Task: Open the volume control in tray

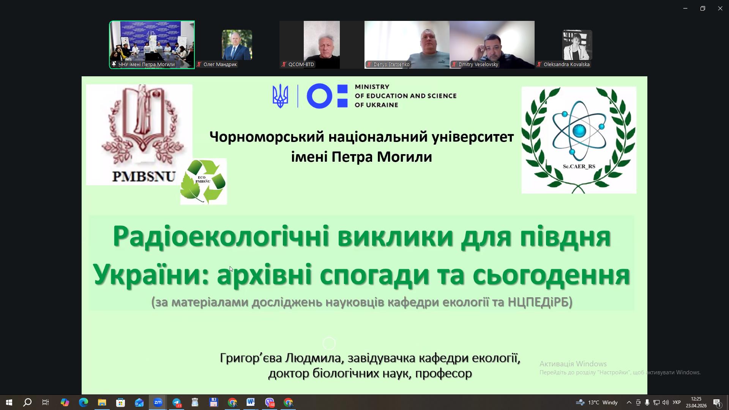Action: [665, 402]
